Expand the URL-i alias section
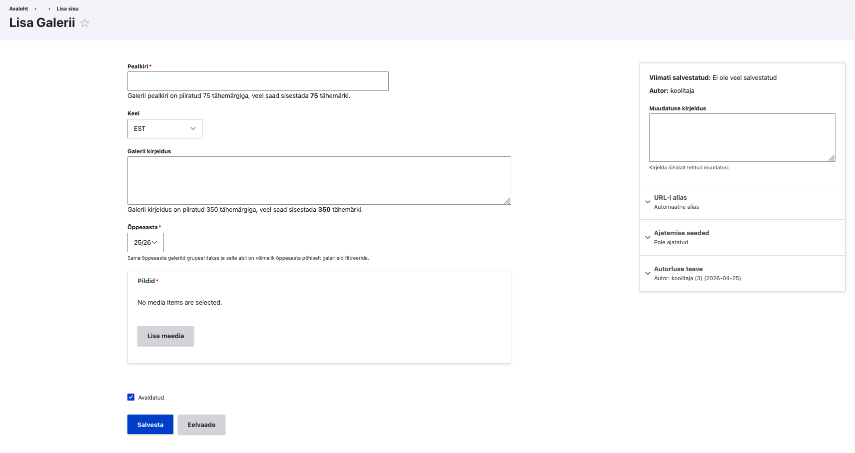This screenshot has height=453, width=855. click(670, 198)
